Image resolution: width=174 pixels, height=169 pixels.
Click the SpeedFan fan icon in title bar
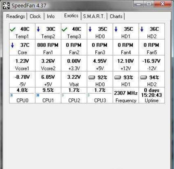click(x=6, y=6)
